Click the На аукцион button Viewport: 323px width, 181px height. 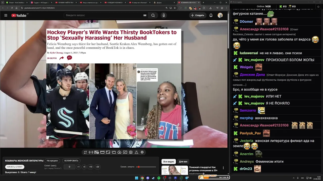pos(52,161)
